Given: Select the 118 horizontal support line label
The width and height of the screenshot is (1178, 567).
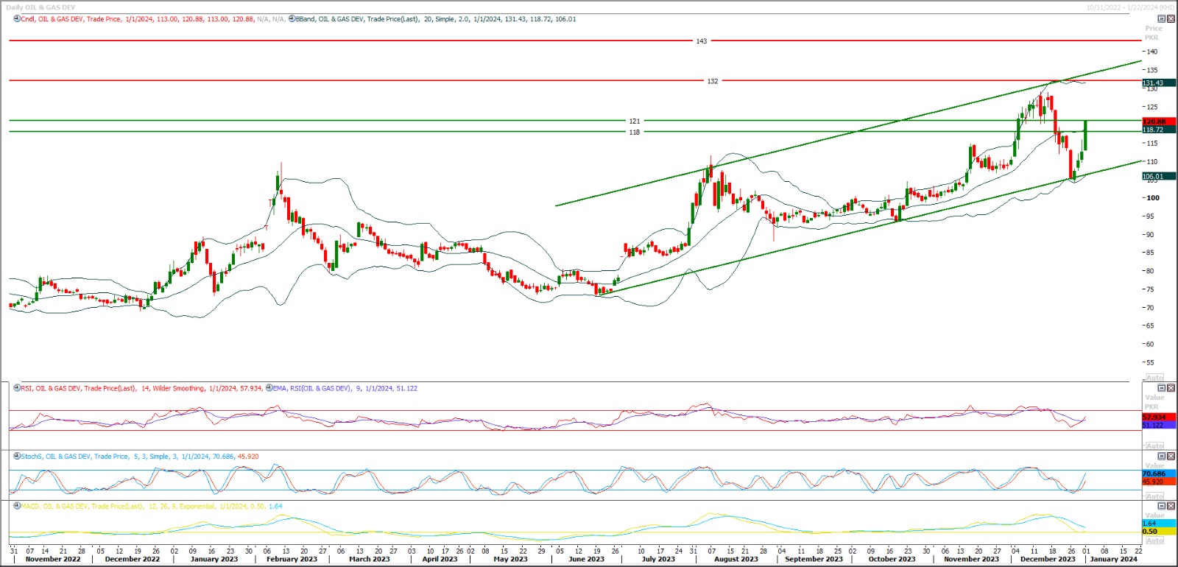Looking at the screenshot, I should click(x=634, y=133).
